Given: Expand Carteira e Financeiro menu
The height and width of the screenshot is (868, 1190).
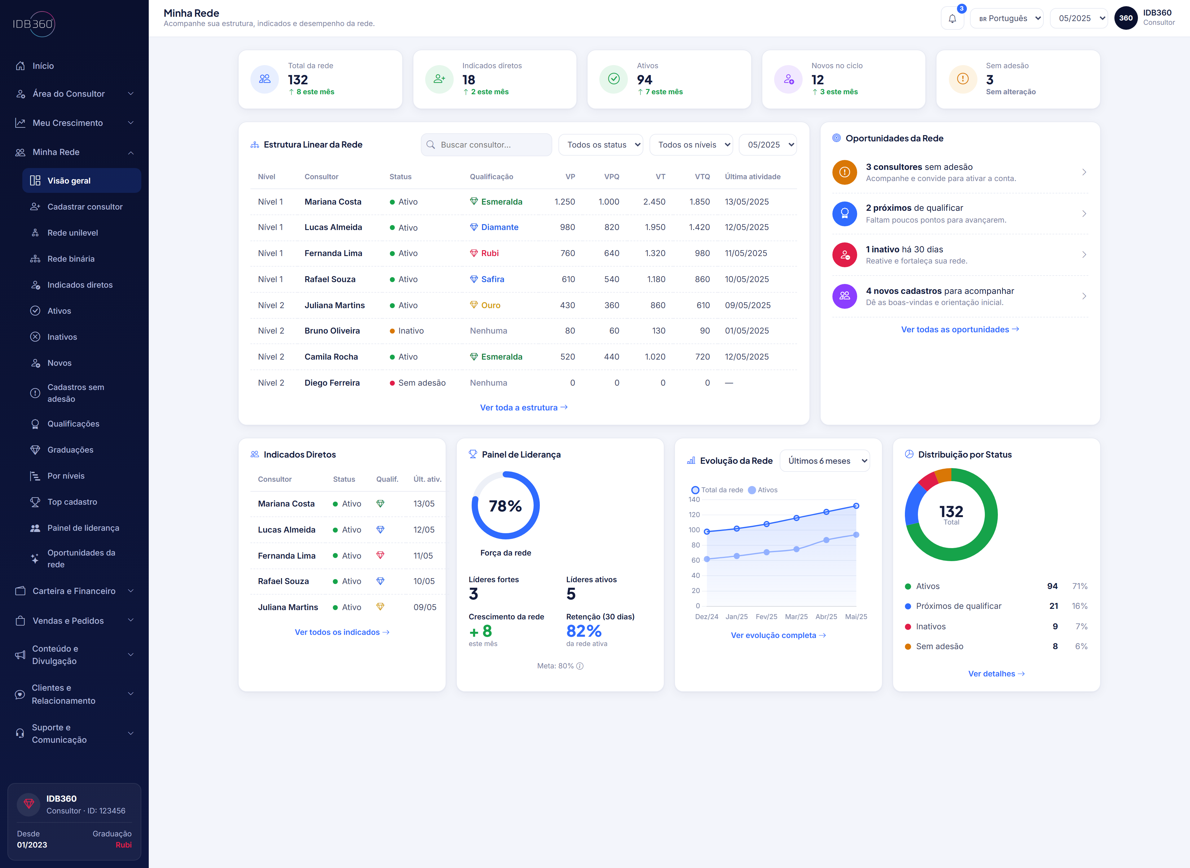Looking at the screenshot, I should 74,591.
